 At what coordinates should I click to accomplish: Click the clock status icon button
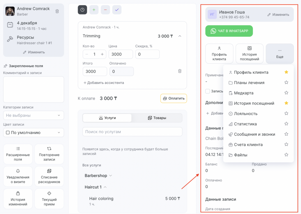tap(82, 10)
